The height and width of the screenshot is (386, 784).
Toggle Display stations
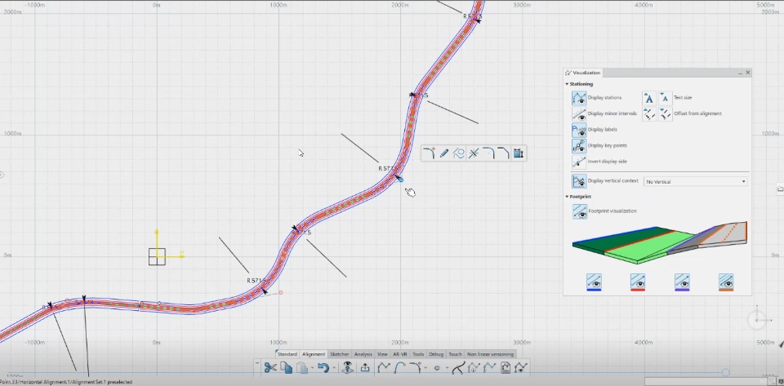point(579,98)
